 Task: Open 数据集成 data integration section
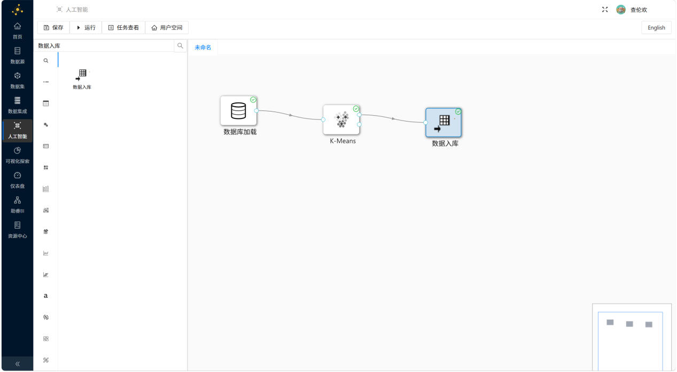[17, 105]
